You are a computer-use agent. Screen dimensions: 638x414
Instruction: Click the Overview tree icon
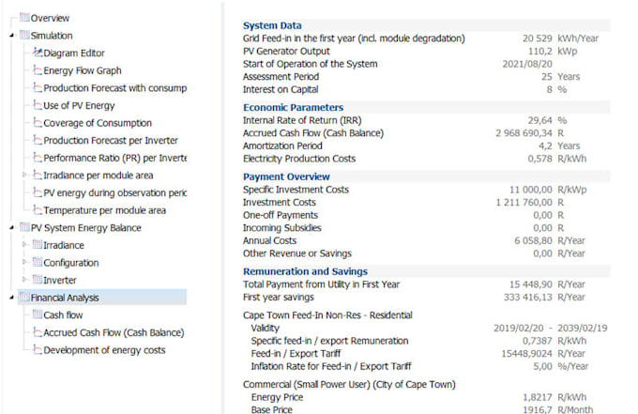tap(24, 18)
